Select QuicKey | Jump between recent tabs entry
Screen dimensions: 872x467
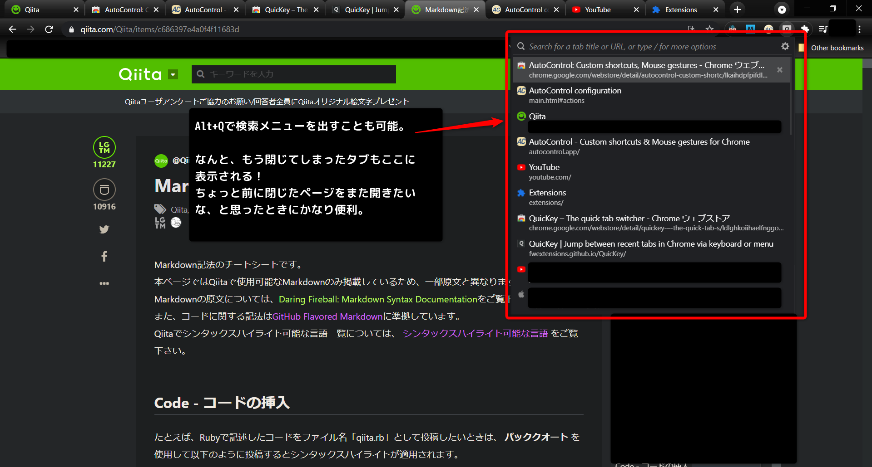pyautogui.click(x=652, y=248)
